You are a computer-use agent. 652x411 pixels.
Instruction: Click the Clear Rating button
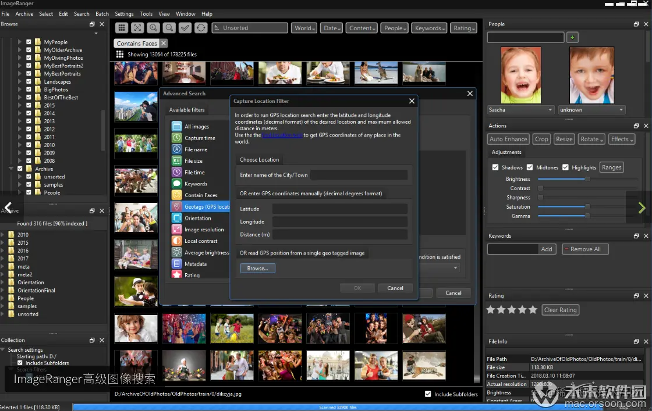[x=560, y=310]
